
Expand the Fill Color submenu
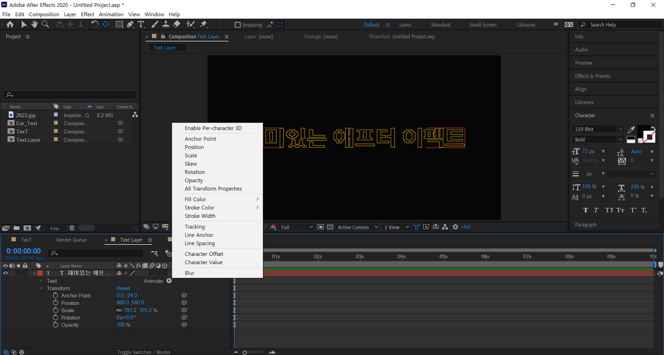coord(217,199)
